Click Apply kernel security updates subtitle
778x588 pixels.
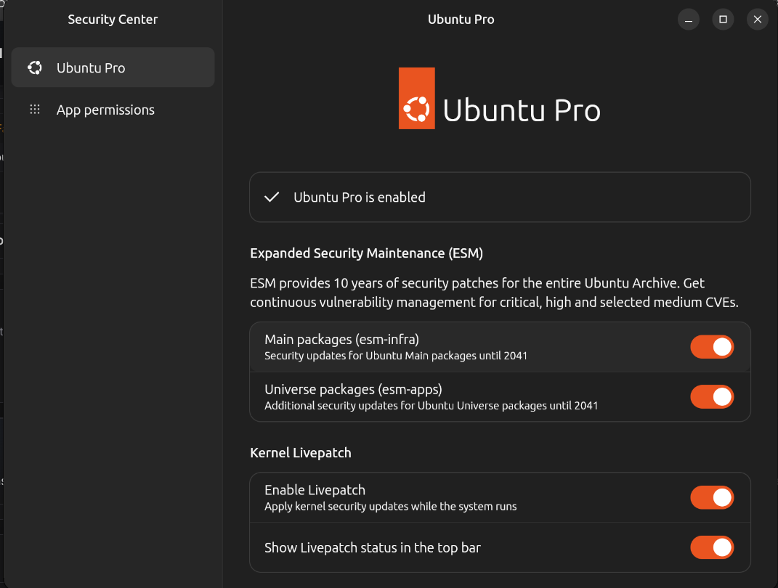click(391, 507)
